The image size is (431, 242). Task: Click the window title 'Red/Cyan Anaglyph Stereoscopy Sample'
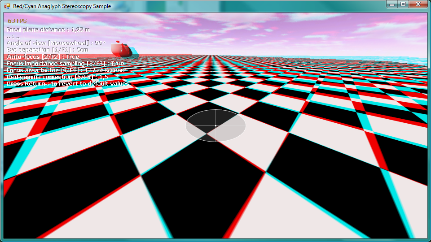(62, 6)
